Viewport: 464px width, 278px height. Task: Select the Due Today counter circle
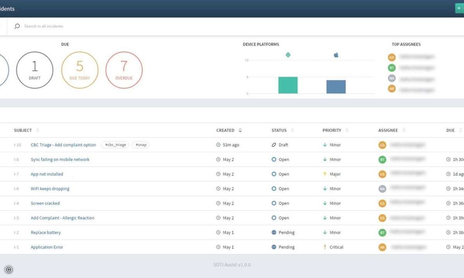click(x=80, y=70)
